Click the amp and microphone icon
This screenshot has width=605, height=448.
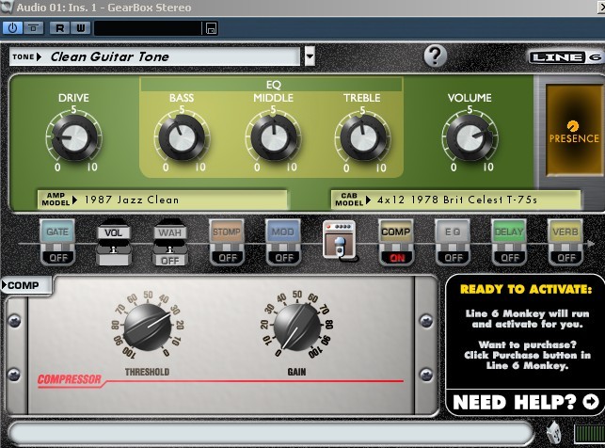pos(339,240)
